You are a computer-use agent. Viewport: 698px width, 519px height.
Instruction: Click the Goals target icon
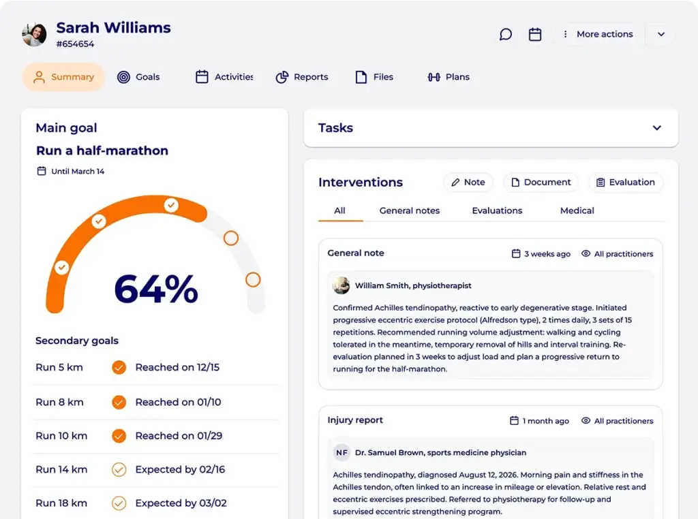pyautogui.click(x=123, y=77)
